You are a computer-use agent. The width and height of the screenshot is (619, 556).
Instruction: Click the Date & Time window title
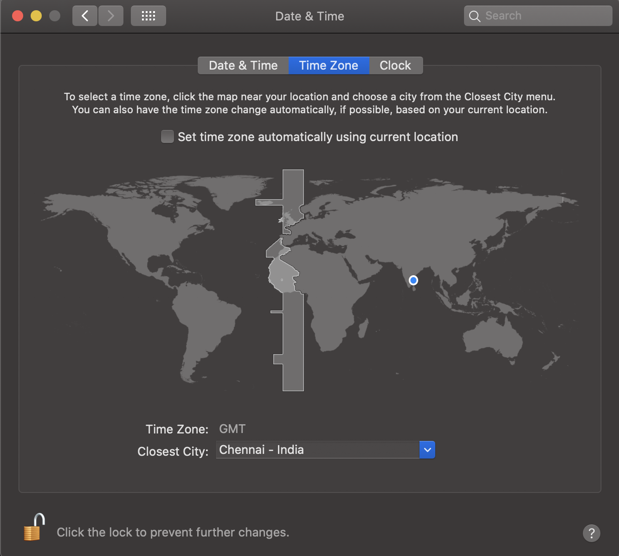click(310, 16)
